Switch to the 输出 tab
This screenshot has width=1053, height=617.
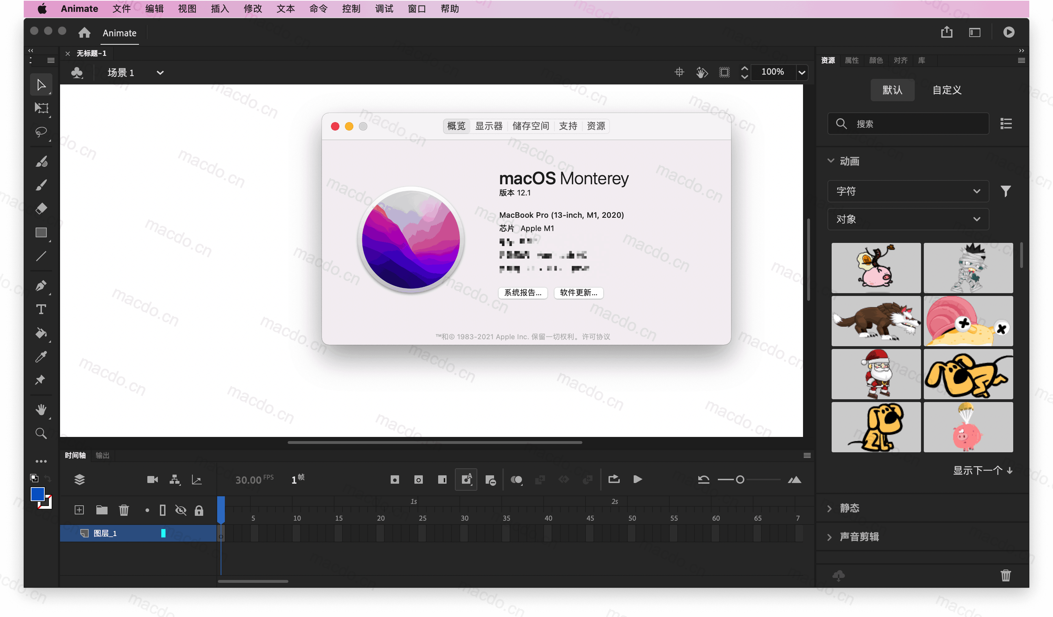point(102,455)
